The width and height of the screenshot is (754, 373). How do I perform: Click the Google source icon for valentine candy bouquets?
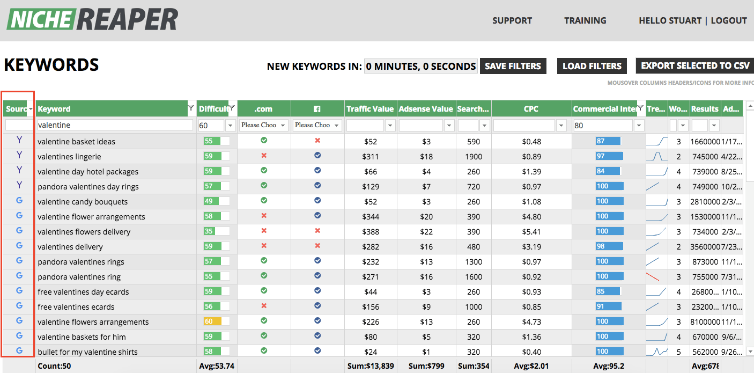point(19,200)
